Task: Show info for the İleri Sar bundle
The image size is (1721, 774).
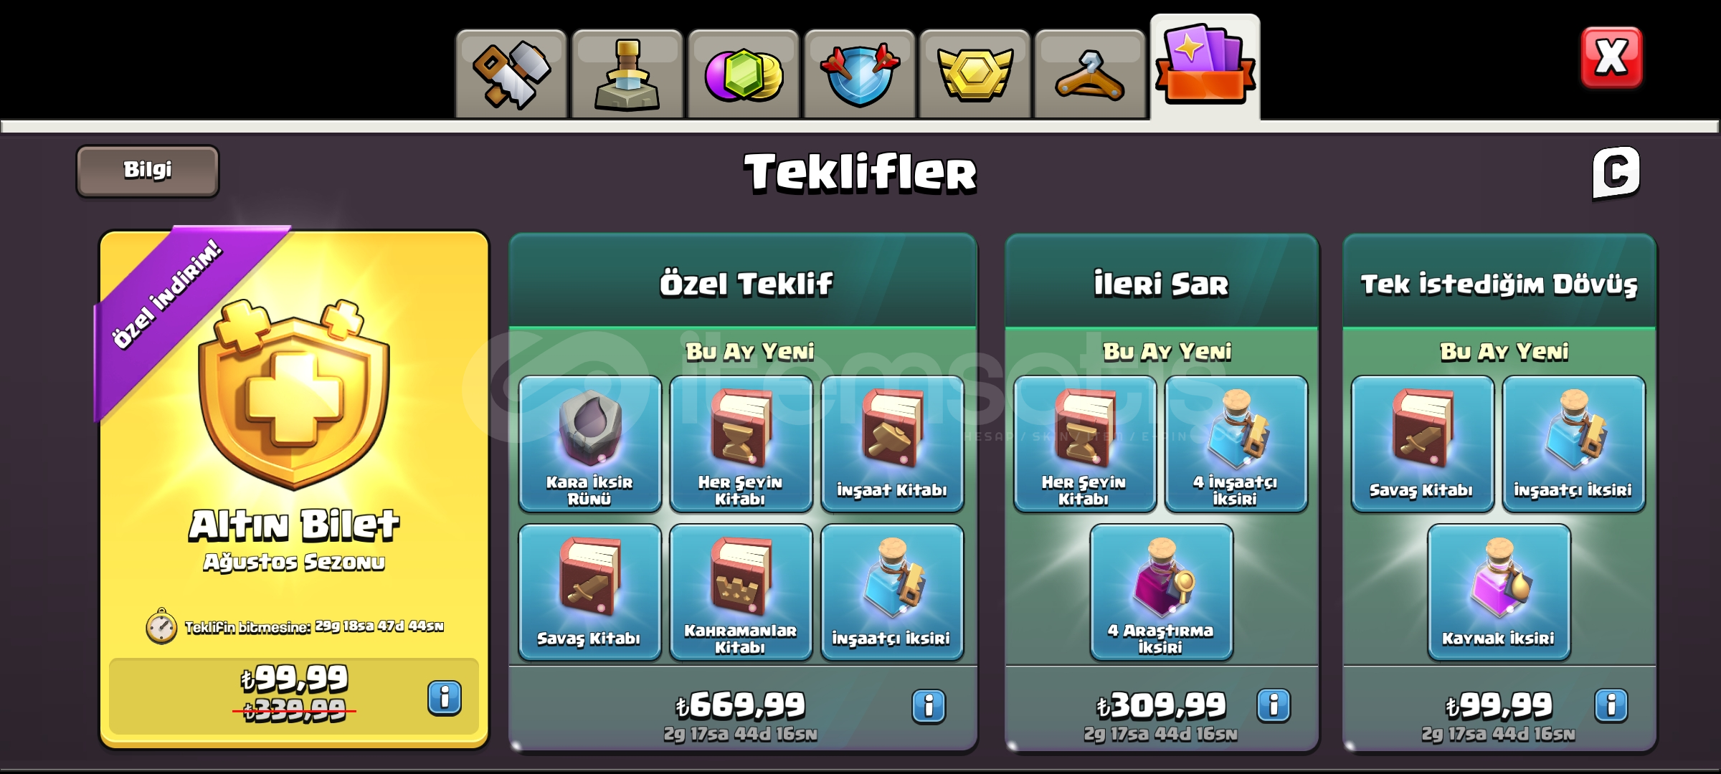Action: (x=1274, y=705)
